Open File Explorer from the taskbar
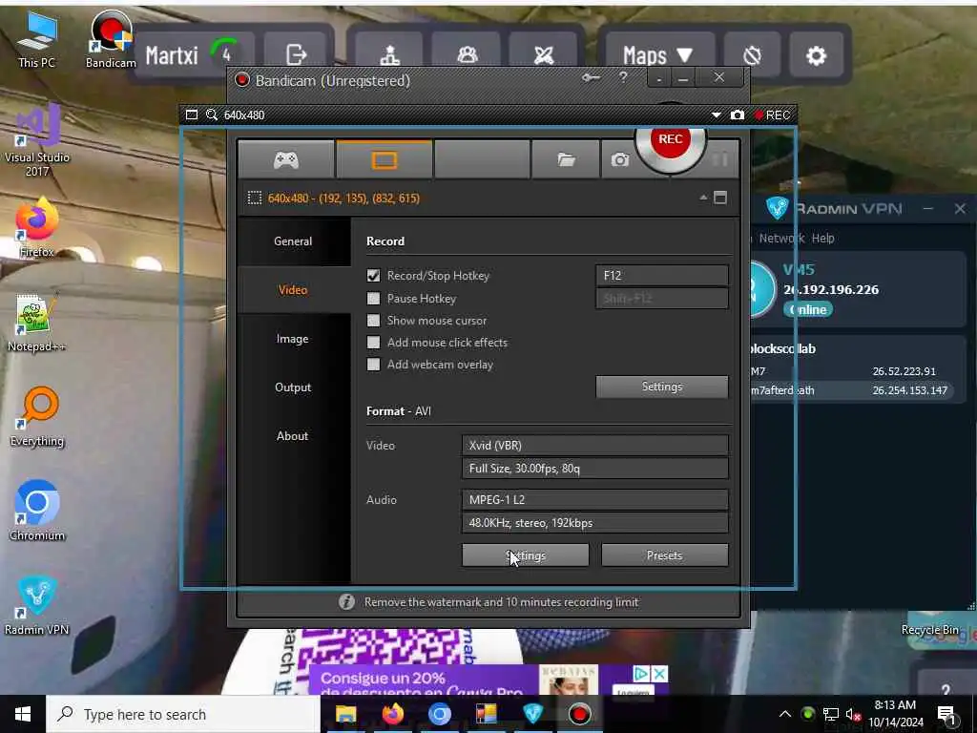Viewport: 977px width, 733px height. pyautogui.click(x=345, y=714)
